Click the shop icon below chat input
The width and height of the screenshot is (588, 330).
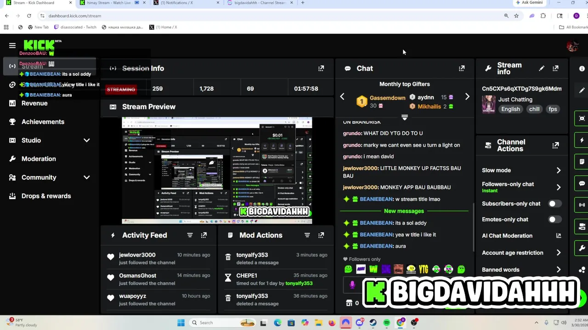pyautogui.click(x=349, y=303)
